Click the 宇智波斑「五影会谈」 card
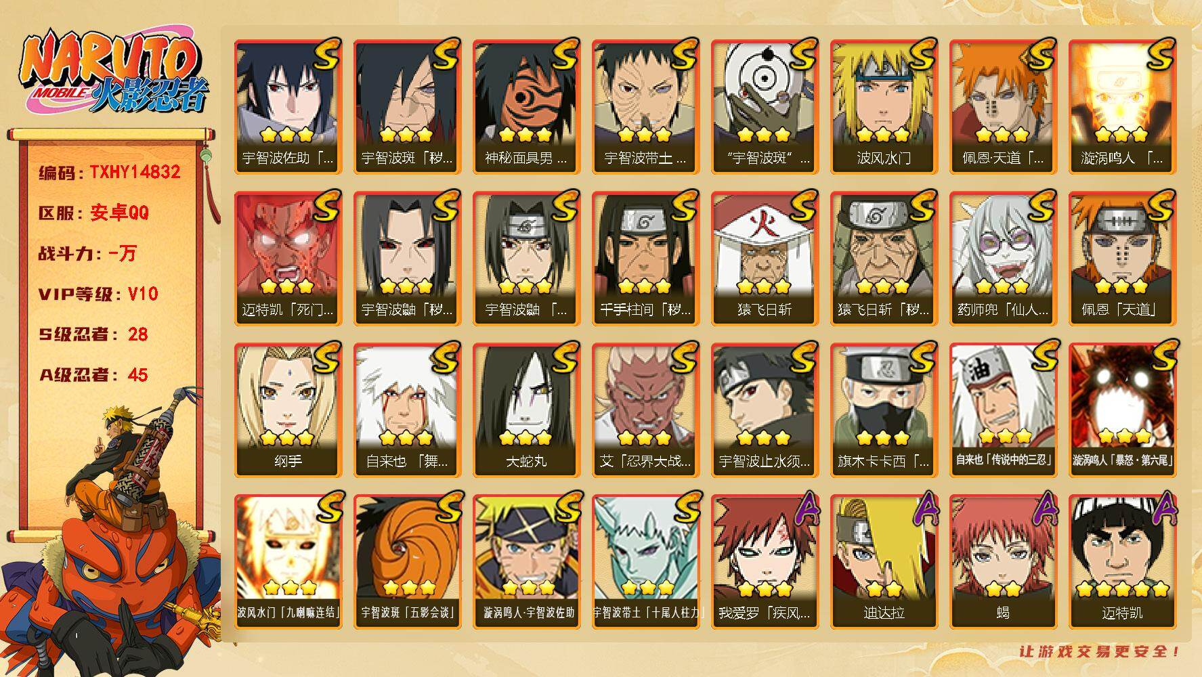Image resolution: width=1202 pixels, height=677 pixels. pos(407,562)
